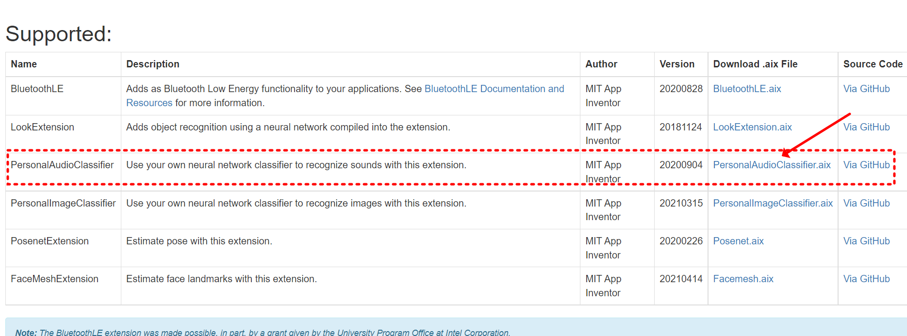907x336 pixels.
Task: Click MIT App Inventor author in FaceMeshExtension row
Action: click(603, 286)
